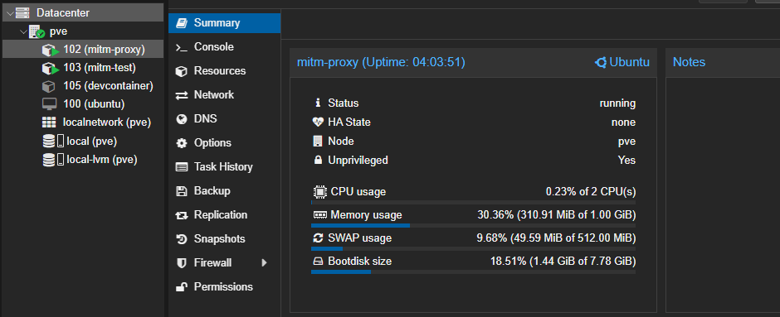Click the Datacenter server icon
780x317 pixels.
22,13
